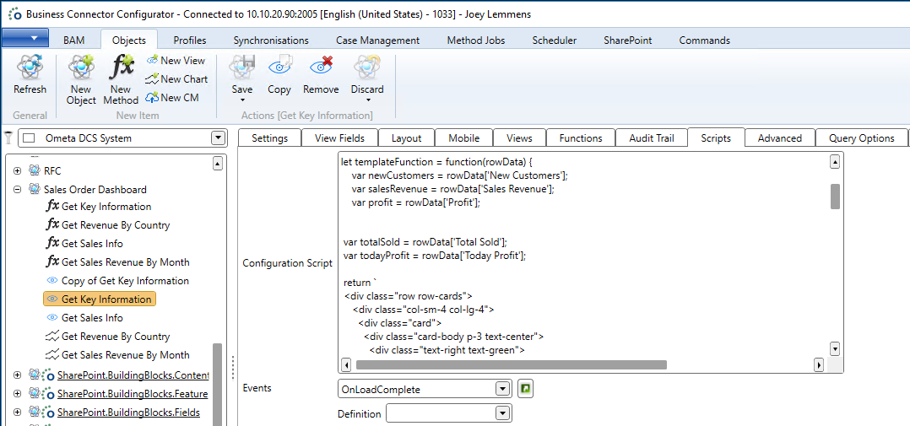910x426 pixels.
Task: Open the Method Jobs ribbon tab
Action: point(476,40)
